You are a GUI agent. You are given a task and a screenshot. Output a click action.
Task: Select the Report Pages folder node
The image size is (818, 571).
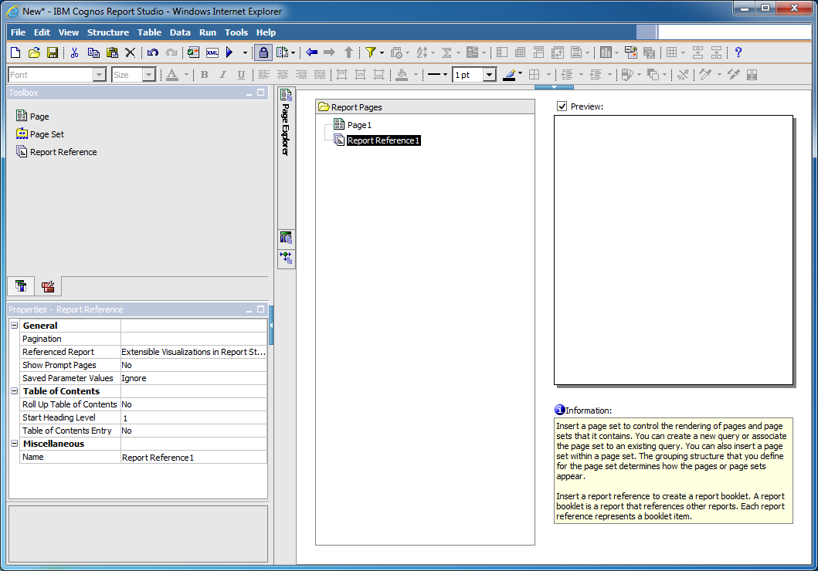(x=350, y=106)
